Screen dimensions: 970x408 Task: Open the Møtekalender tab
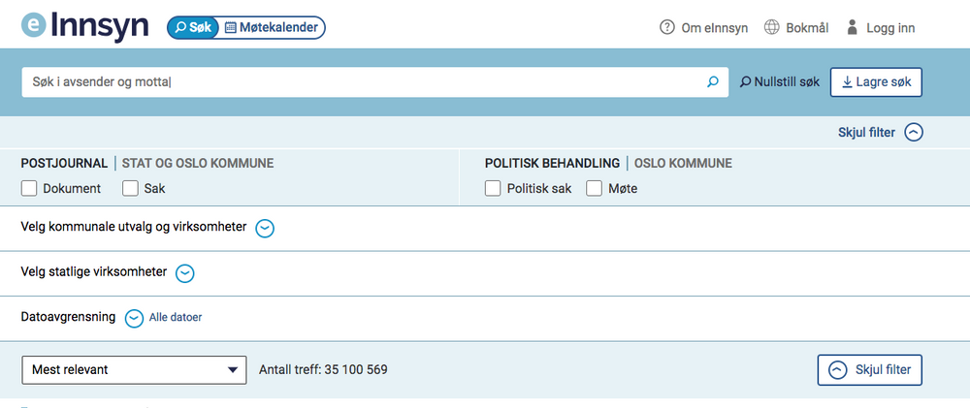272,28
